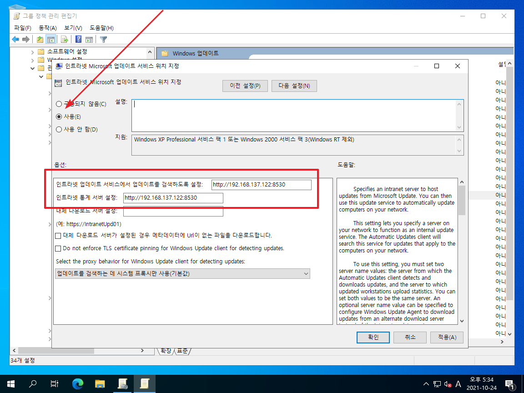Confirm with the 확인 button
Image resolution: width=524 pixels, height=393 pixels.
tap(373, 337)
